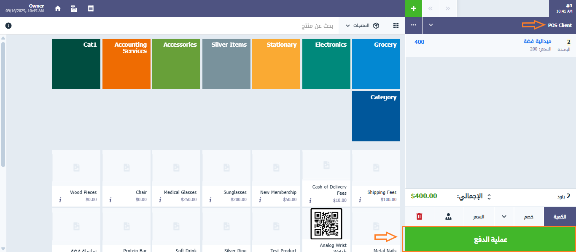Click the salesperson icon in order panel
The height and width of the screenshot is (252, 576).
tap(448, 217)
